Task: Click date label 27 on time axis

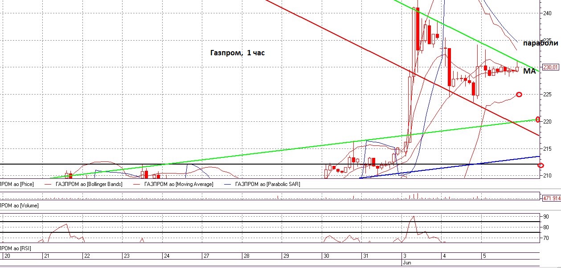Action: pos(206,256)
